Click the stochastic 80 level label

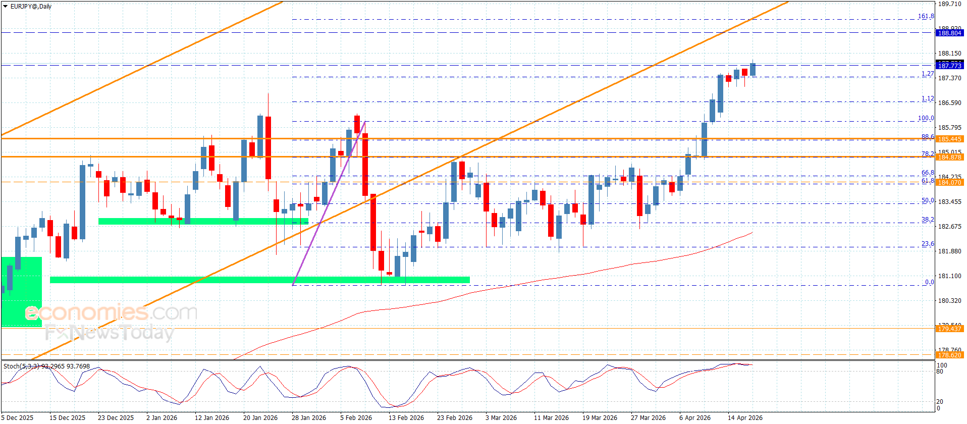click(x=940, y=372)
